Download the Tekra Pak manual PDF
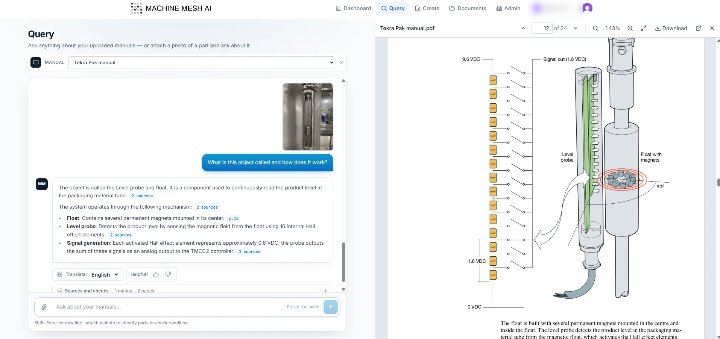The height and width of the screenshot is (339, 720). pyautogui.click(x=671, y=28)
